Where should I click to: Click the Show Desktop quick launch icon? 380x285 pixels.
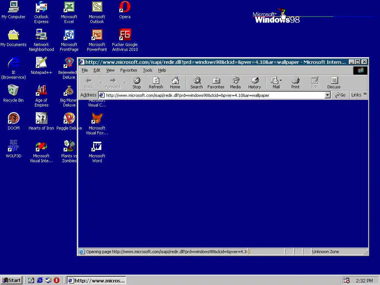click(31, 281)
